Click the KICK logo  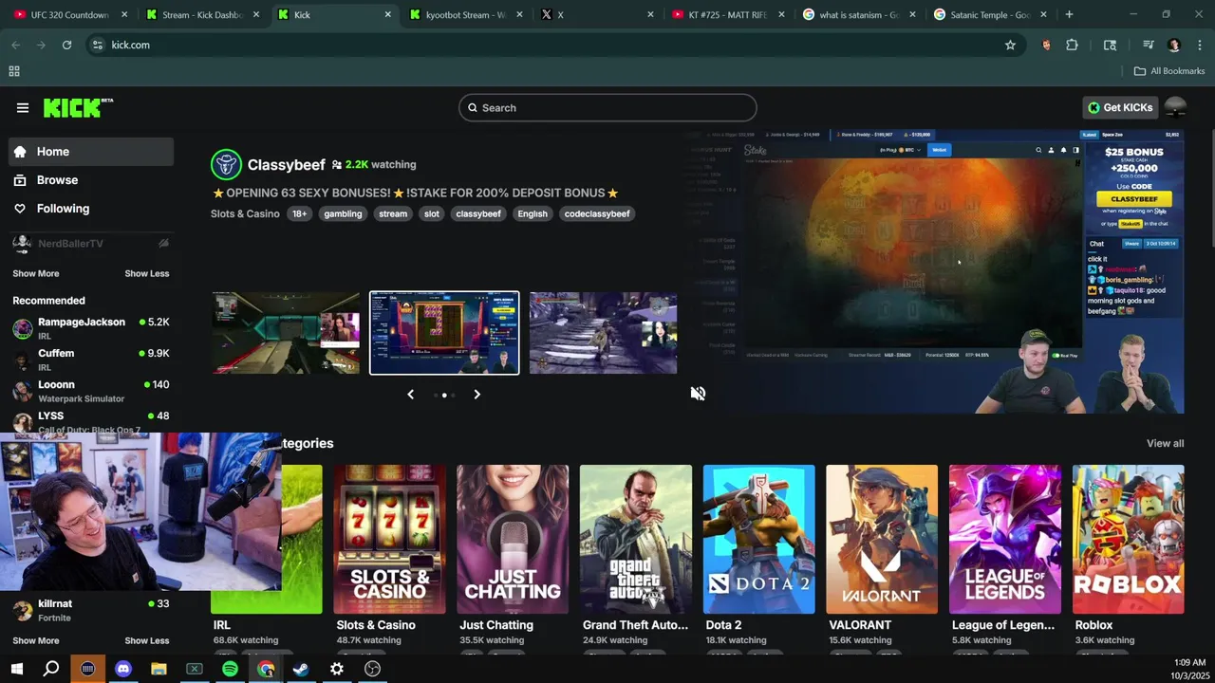click(78, 107)
